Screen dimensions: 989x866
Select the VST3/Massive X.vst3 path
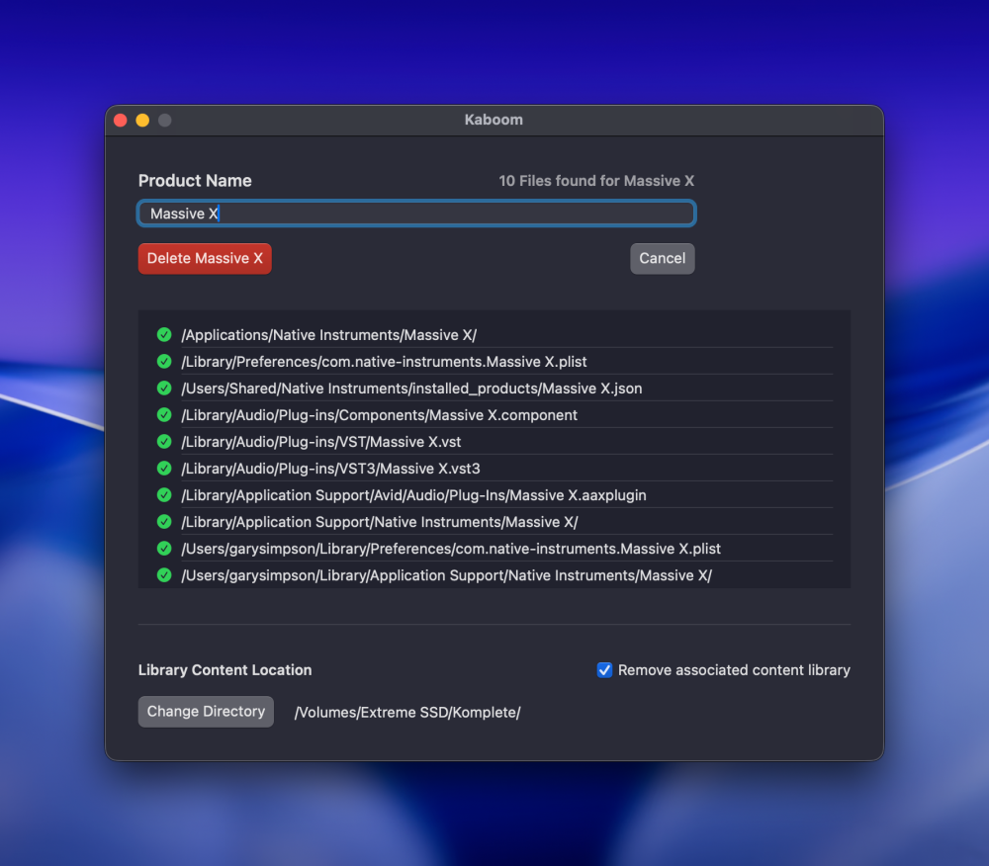(330, 469)
